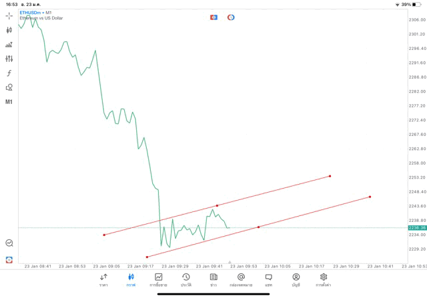The image size is (427, 298).
Task: Open the bar-chart icon in left sidebar
Action: (9, 45)
